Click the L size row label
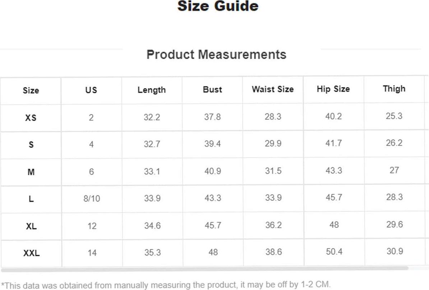This screenshot has width=429, height=290. [31, 199]
